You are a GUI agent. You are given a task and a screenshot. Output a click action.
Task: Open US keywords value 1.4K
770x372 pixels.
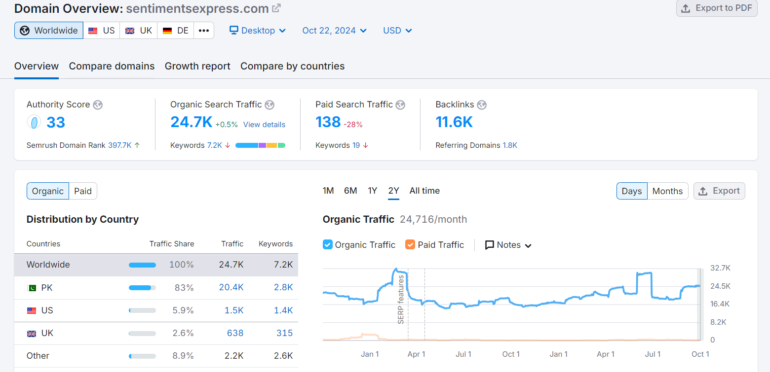[x=283, y=310]
